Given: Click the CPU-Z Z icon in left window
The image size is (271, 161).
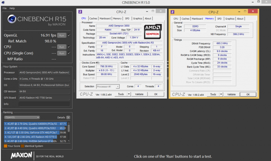Looking at the screenshot, I should pos(80,12).
